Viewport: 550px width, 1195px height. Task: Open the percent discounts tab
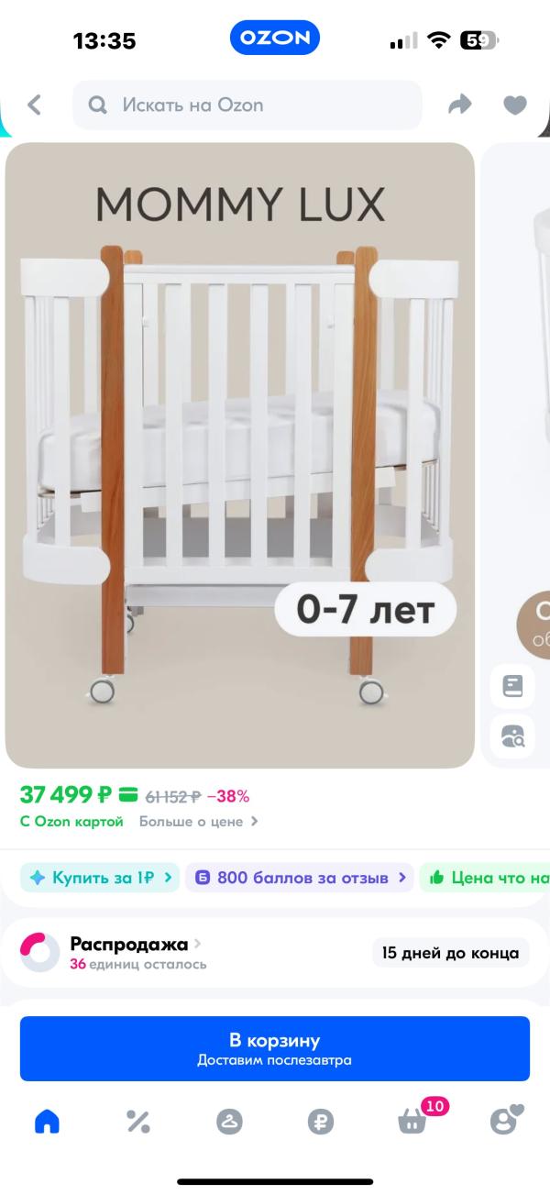point(137,1121)
